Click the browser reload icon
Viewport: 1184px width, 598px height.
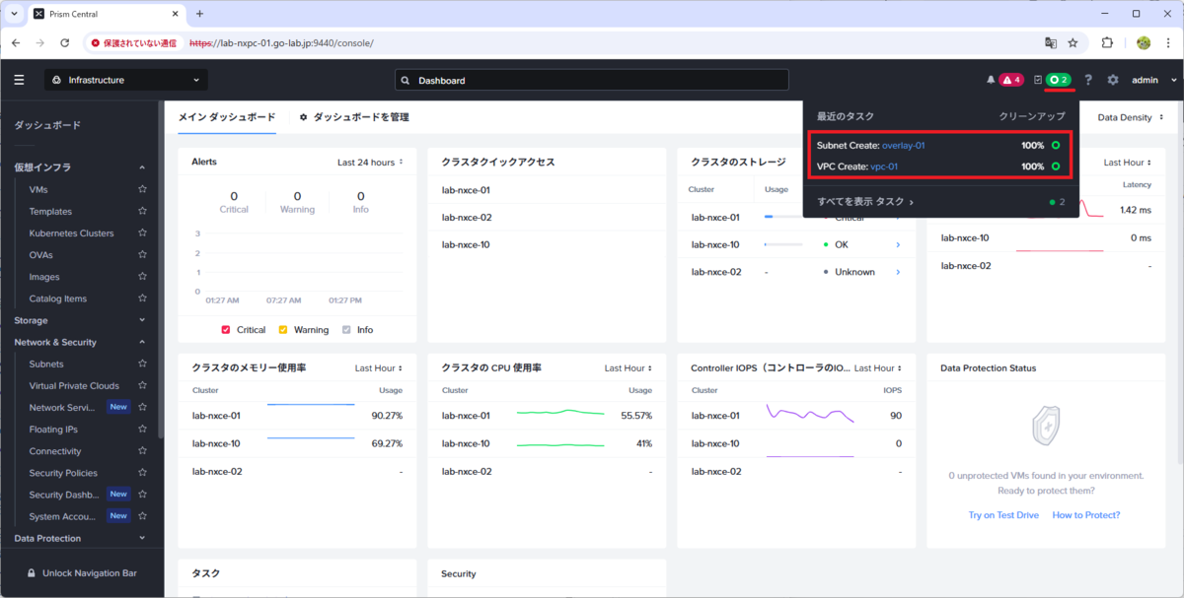pos(65,43)
